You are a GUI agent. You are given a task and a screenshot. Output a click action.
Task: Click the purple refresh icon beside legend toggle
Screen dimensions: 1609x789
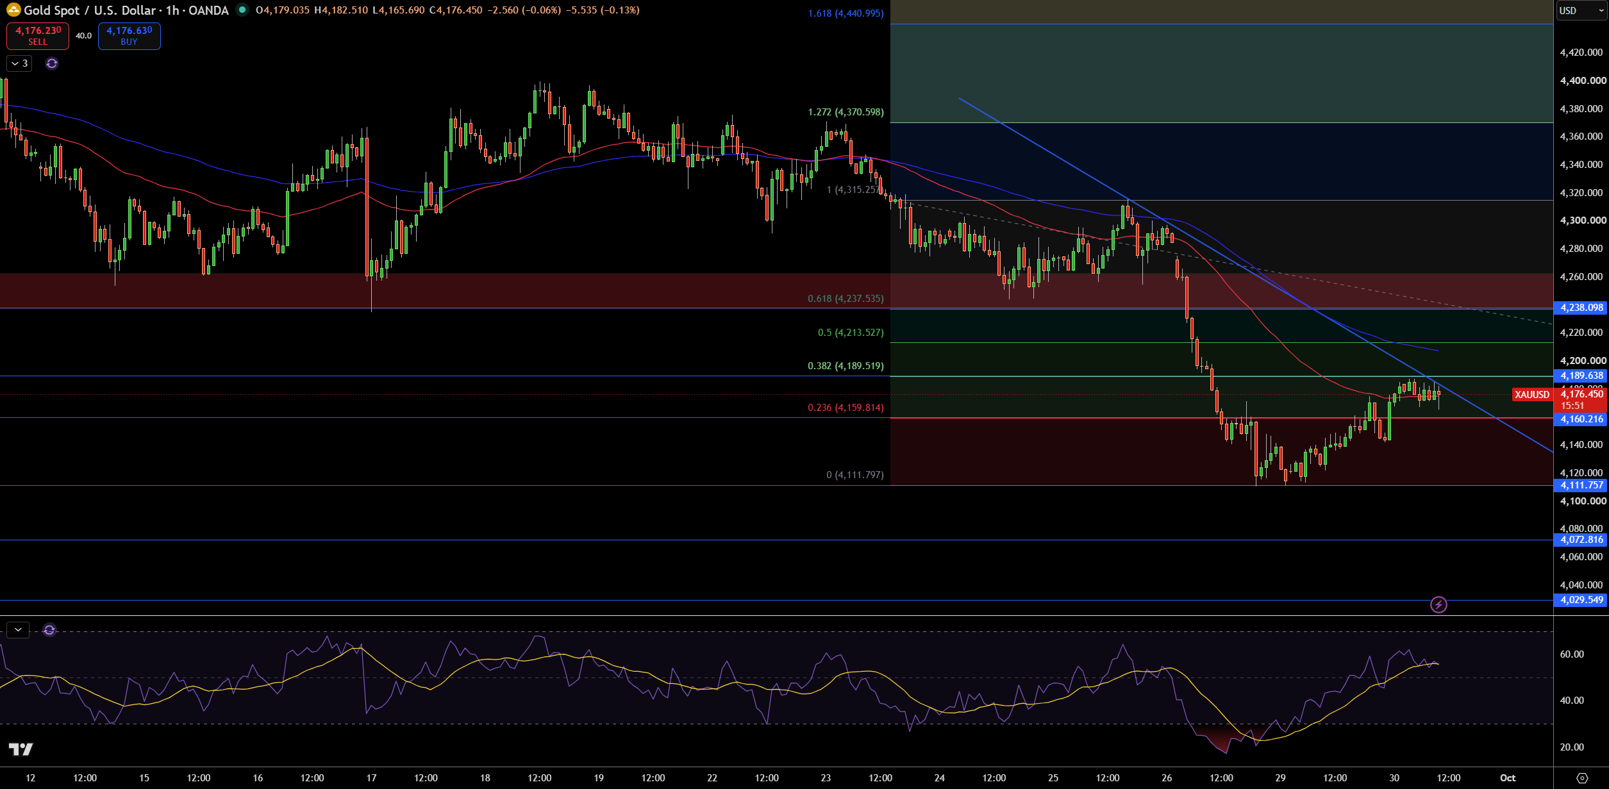[x=52, y=63]
